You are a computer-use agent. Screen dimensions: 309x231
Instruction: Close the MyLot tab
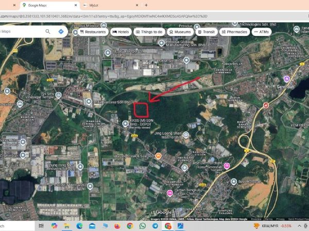pos(137,5)
